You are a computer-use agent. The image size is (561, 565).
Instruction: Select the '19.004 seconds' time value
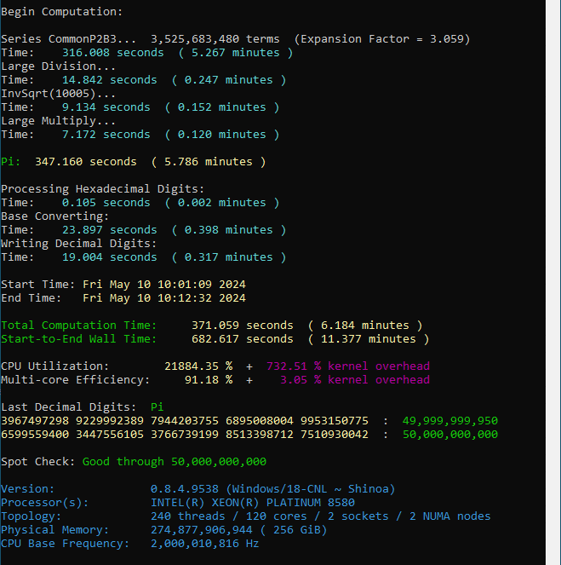[110, 257]
